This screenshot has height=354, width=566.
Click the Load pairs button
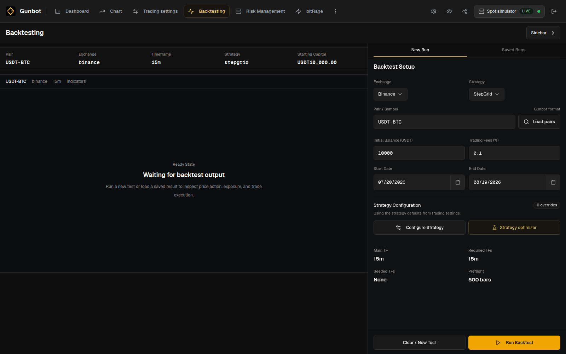539,122
